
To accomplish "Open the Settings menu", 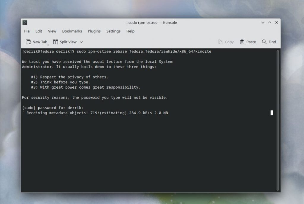I will [113, 31].
